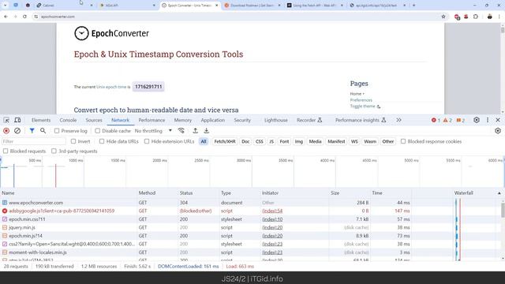The image size is (505, 284).
Task: Open DevTools settings gear
Action: [477, 120]
